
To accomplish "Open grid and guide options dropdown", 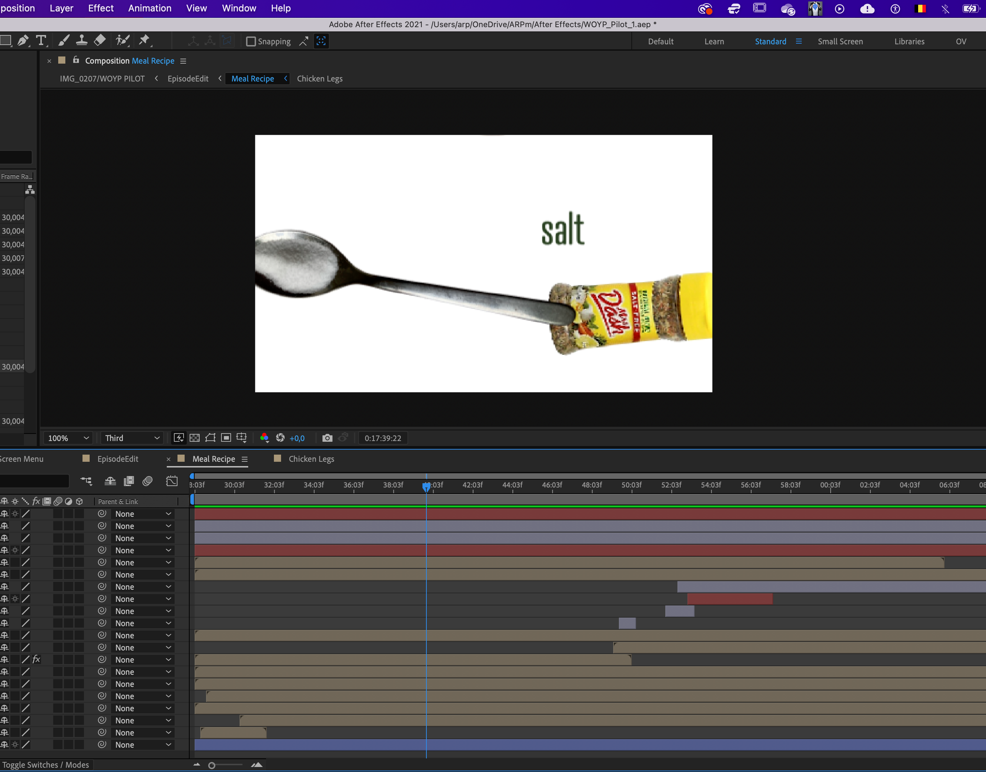I will (x=242, y=437).
